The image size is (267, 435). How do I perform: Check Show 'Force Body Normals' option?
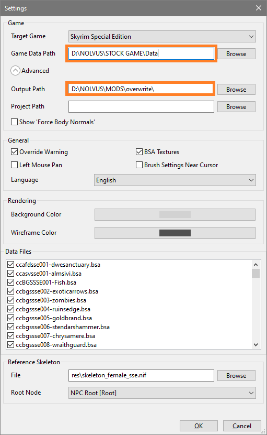15,122
